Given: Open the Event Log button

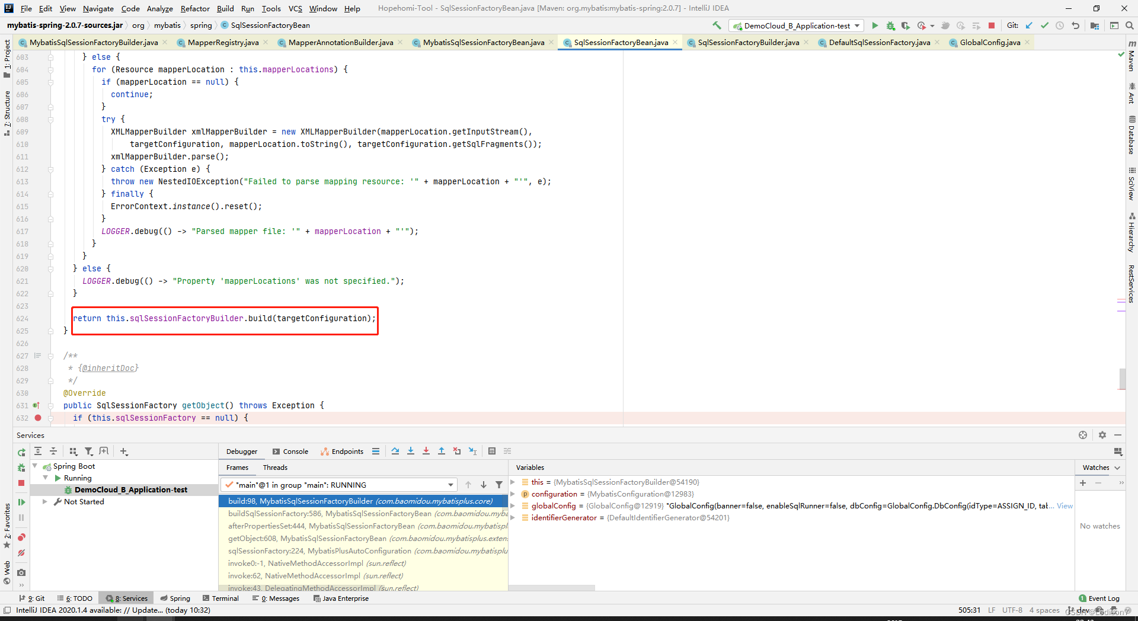Looking at the screenshot, I should [1099, 598].
